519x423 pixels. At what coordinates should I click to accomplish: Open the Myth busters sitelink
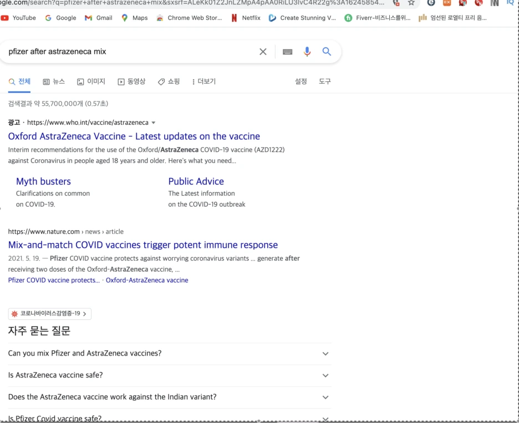click(x=43, y=181)
